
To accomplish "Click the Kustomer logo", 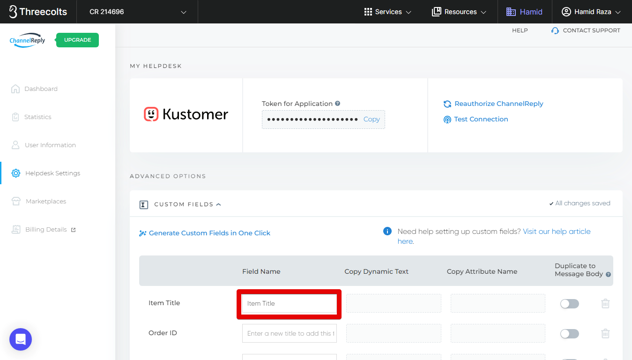I will click(186, 114).
